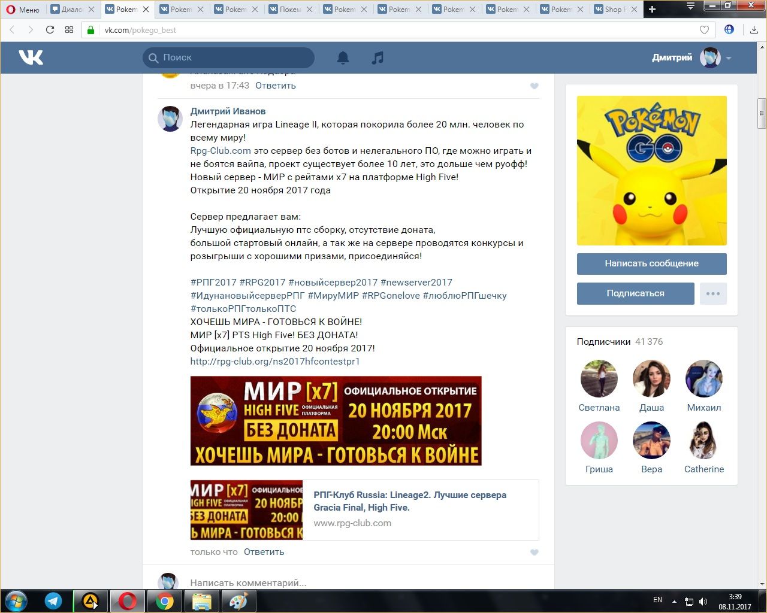Click the volume speaker tray icon
Image resolution: width=767 pixels, height=613 pixels.
pos(703,601)
